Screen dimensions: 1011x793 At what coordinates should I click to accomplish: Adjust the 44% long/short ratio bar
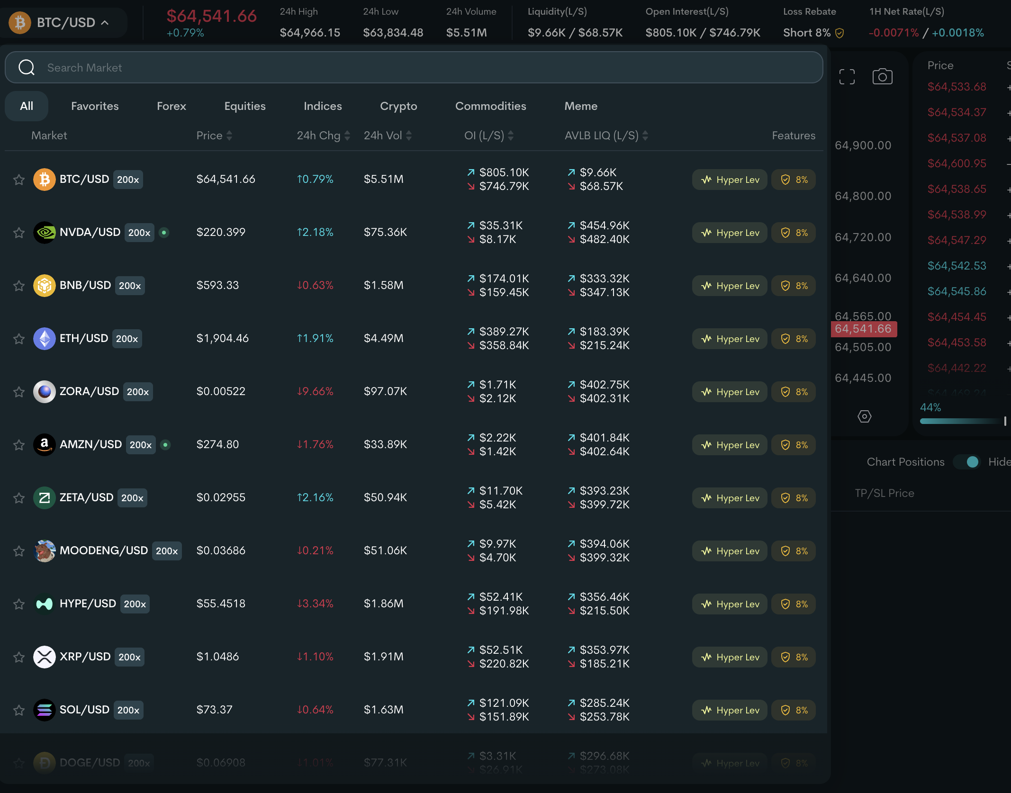click(x=963, y=421)
